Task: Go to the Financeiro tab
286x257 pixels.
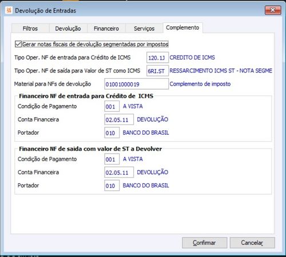Action: [106, 29]
